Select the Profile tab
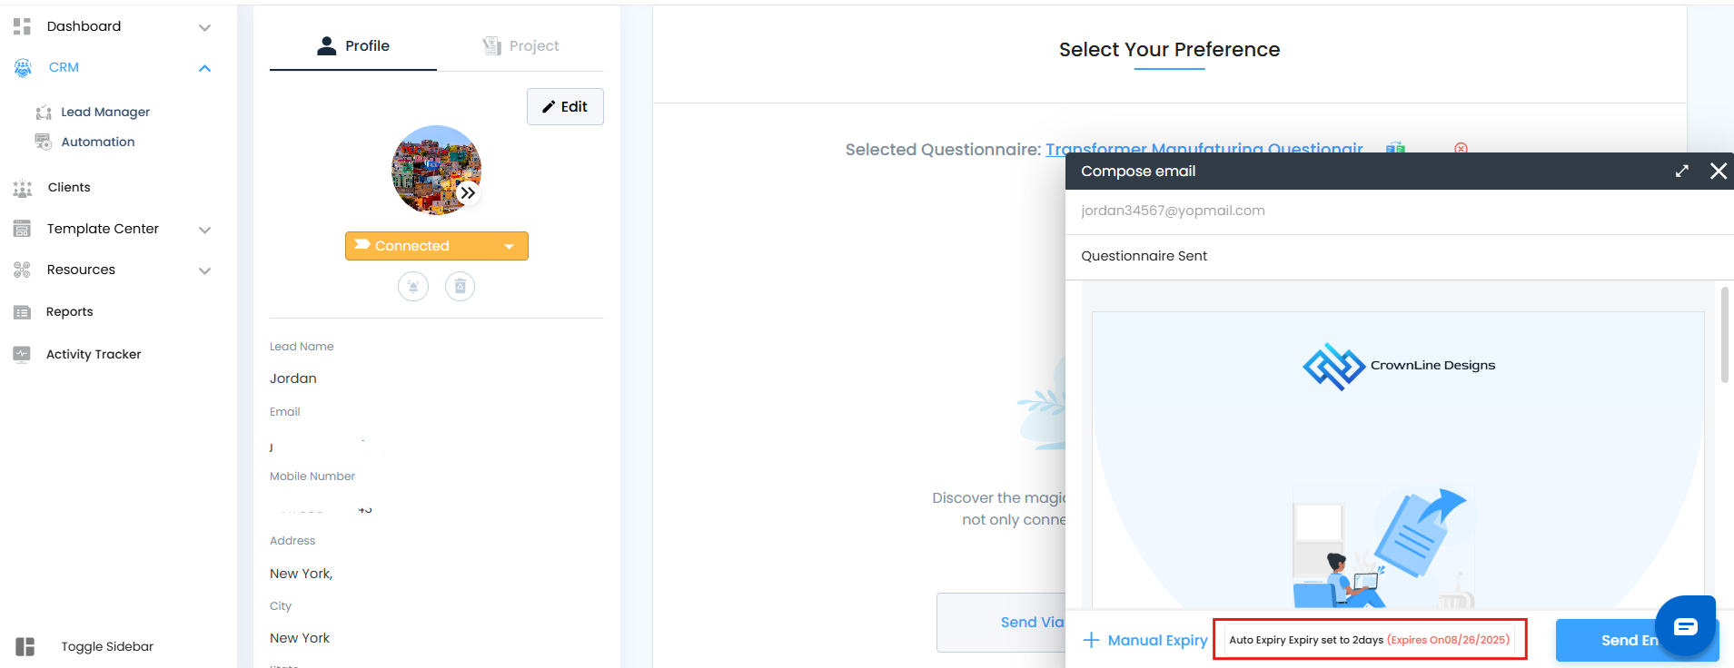Image resolution: width=1734 pixels, height=668 pixels. tap(353, 45)
